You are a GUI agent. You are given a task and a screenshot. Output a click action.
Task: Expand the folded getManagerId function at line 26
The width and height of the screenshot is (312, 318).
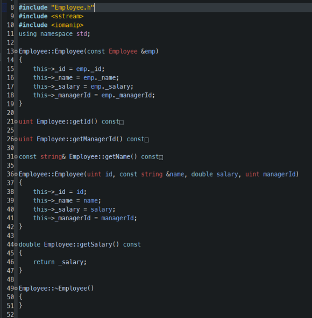pos(16,139)
